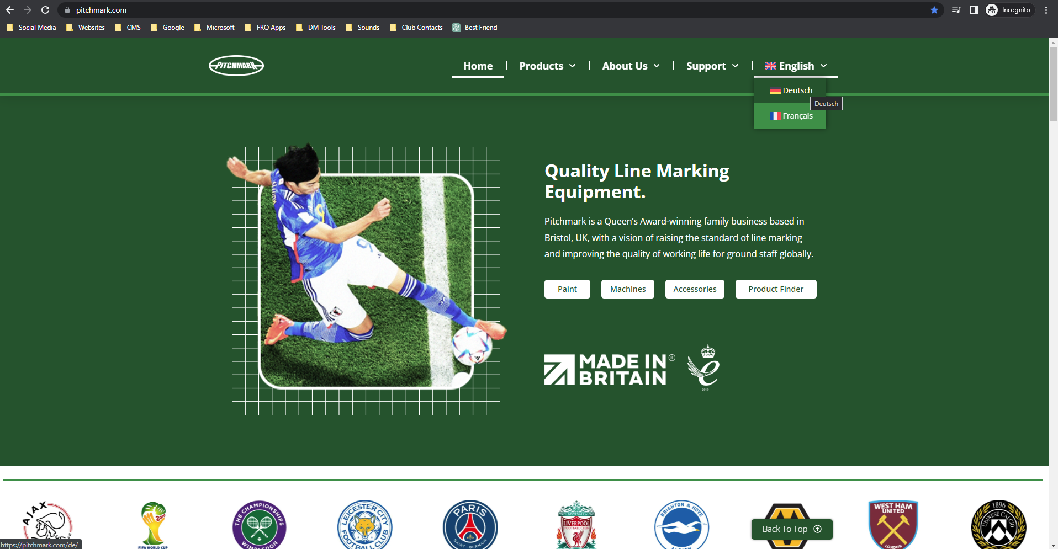Open the DM Tools bookmark folder
Image resolution: width=1058 pixels, height=549 pixels.
coord(316,28)
